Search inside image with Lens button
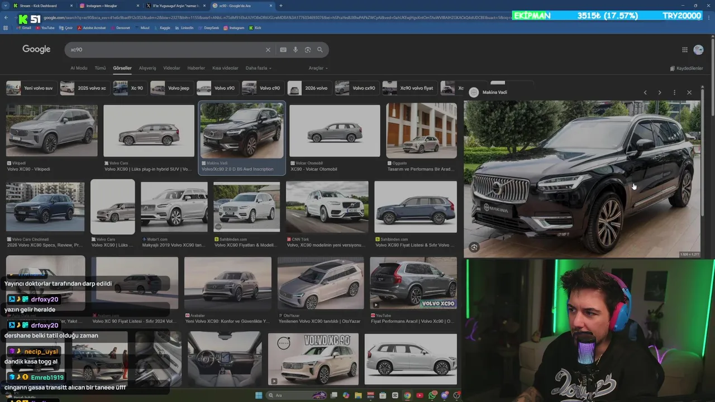 click(474, 247)
